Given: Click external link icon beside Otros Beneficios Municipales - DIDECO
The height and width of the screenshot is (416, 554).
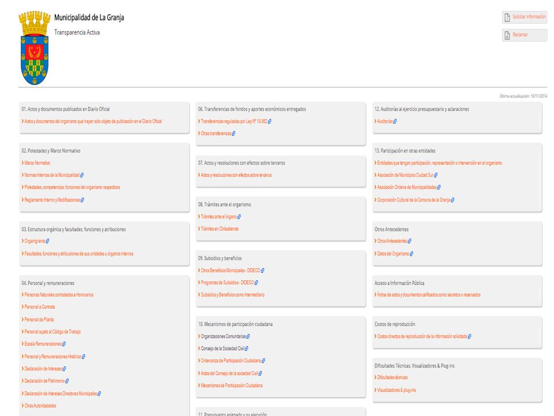Looking at the screenshot, I should click(263, 270).
